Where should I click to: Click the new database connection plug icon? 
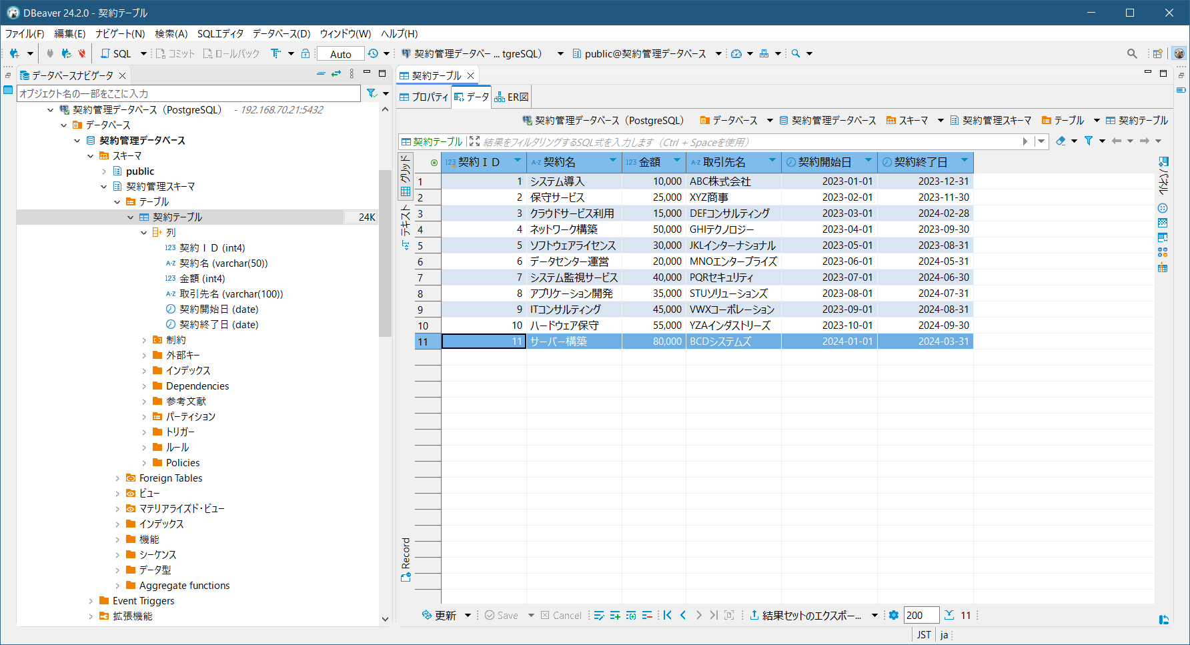coord(14,53)
